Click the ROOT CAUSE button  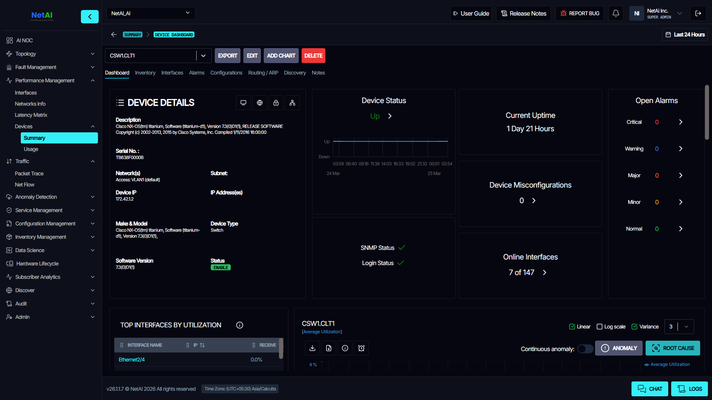673,348
